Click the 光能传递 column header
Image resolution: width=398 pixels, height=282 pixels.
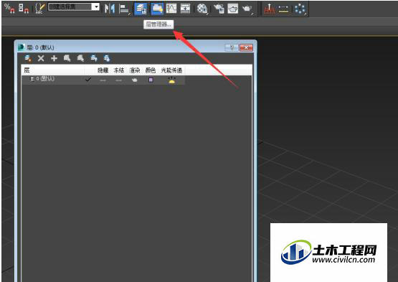171,70
